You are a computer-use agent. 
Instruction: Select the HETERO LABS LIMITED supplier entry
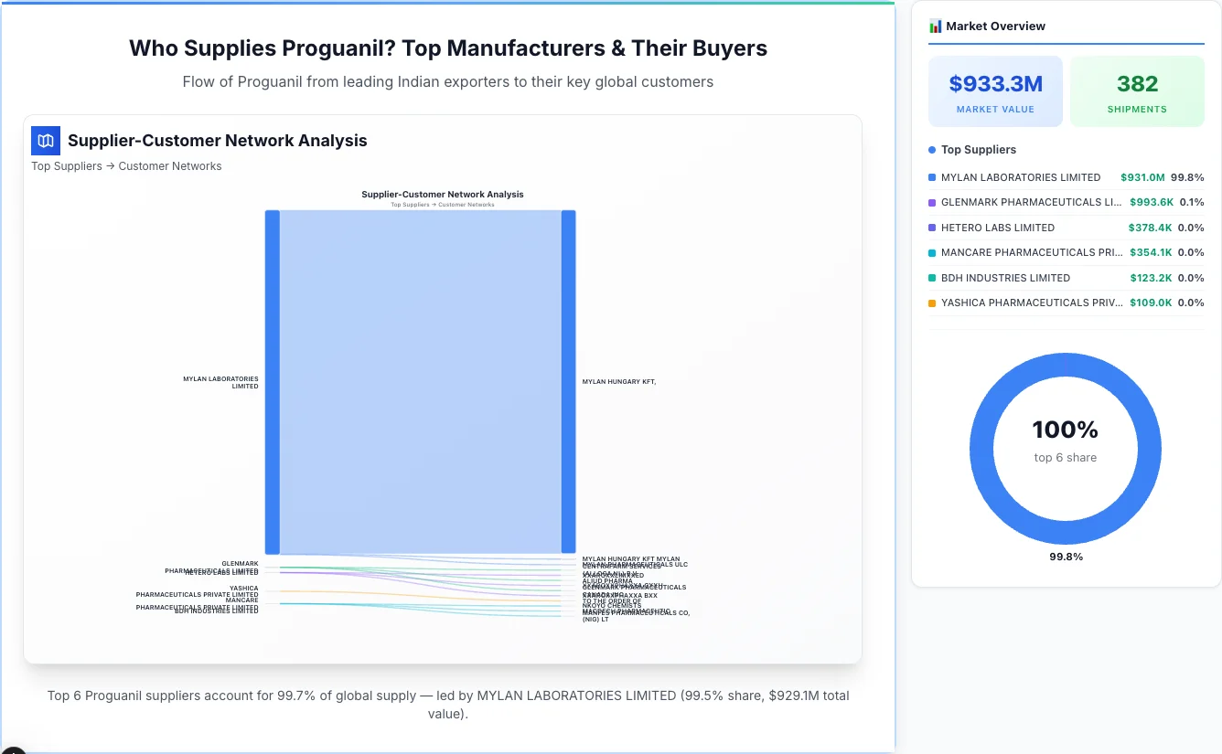coord(997,228)
